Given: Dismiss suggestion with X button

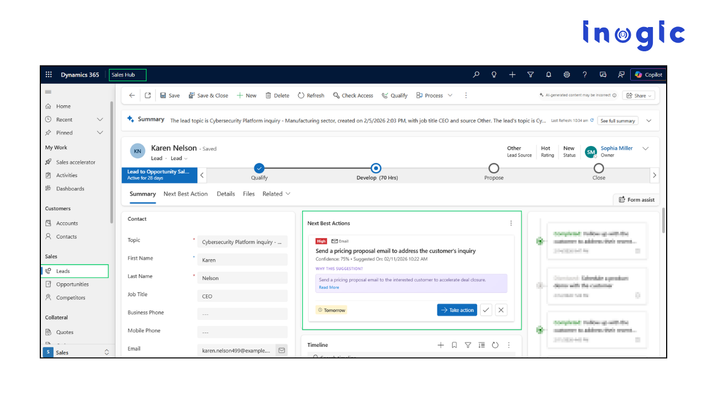Looking at the screenshot, I should click(501, 310).
